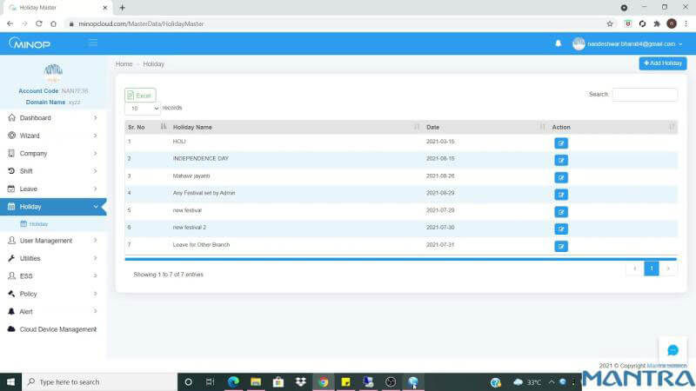
Task: Click the edit icon for HOLI holiday
Action: (561, 142)
